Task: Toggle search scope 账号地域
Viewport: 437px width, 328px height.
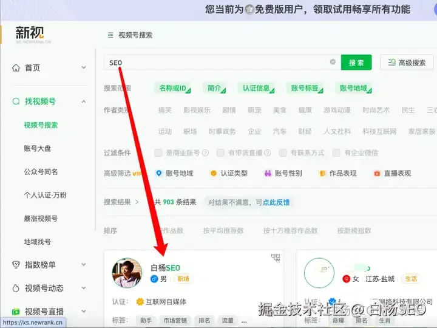Action: (354, 88)
